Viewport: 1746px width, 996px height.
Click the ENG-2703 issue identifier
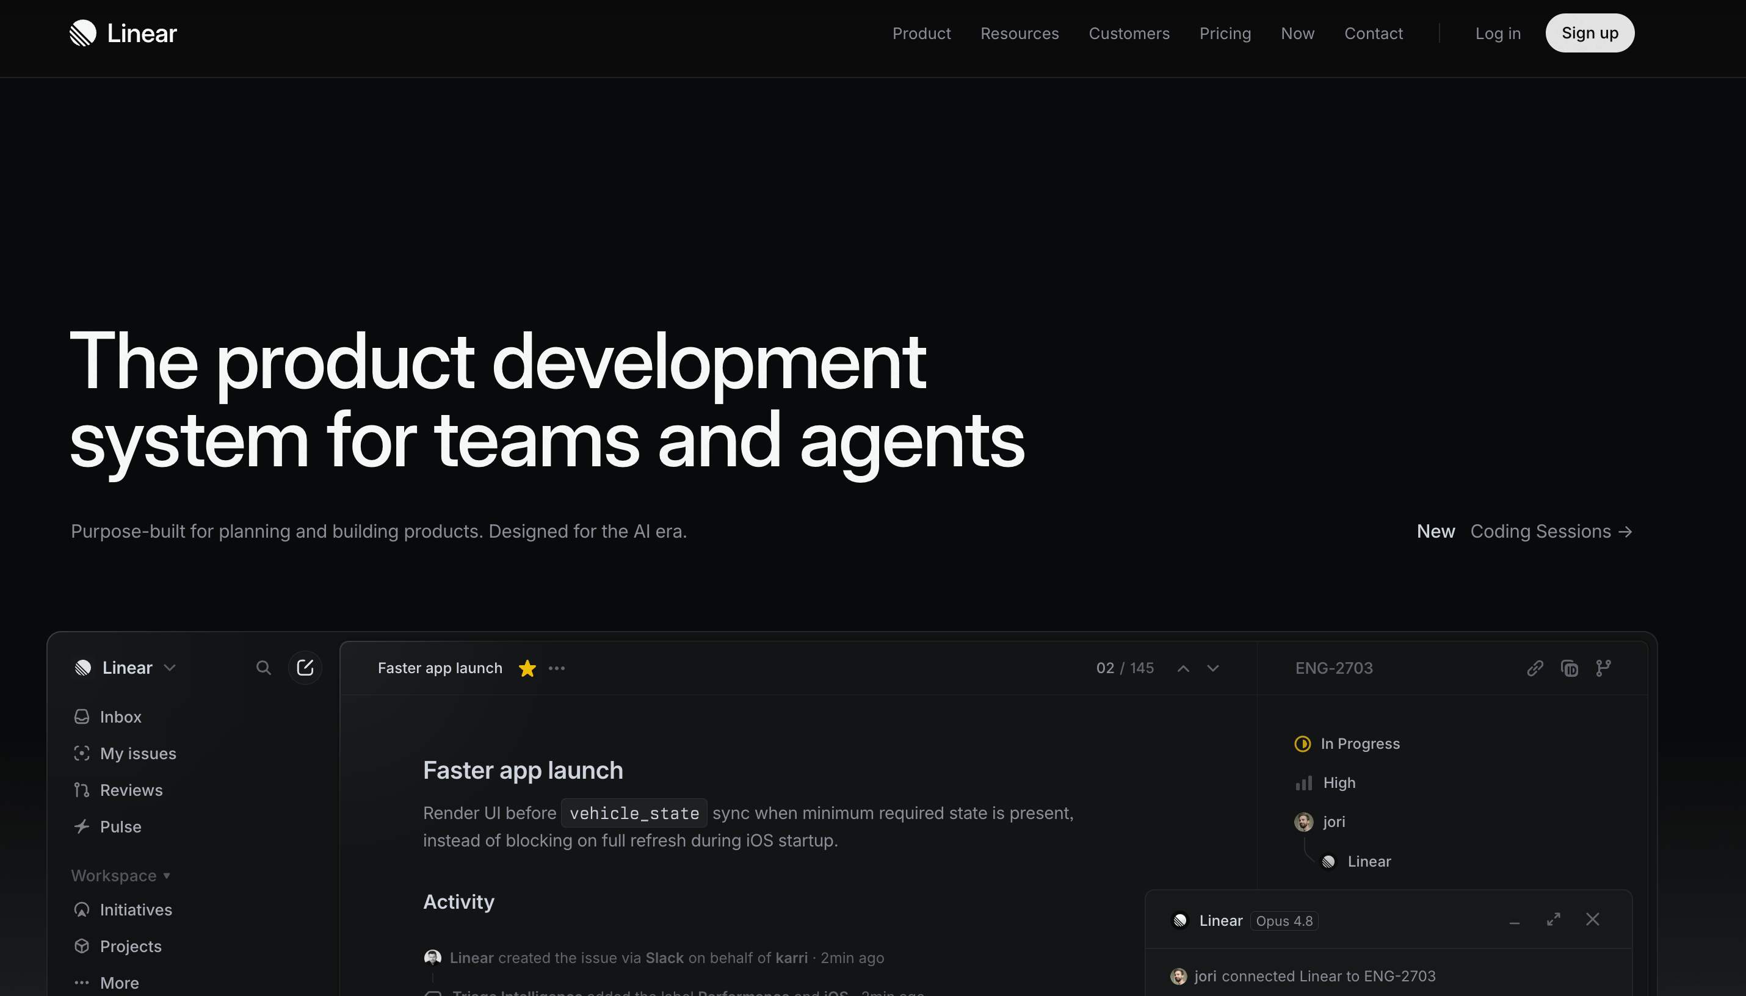(1333, 668)
